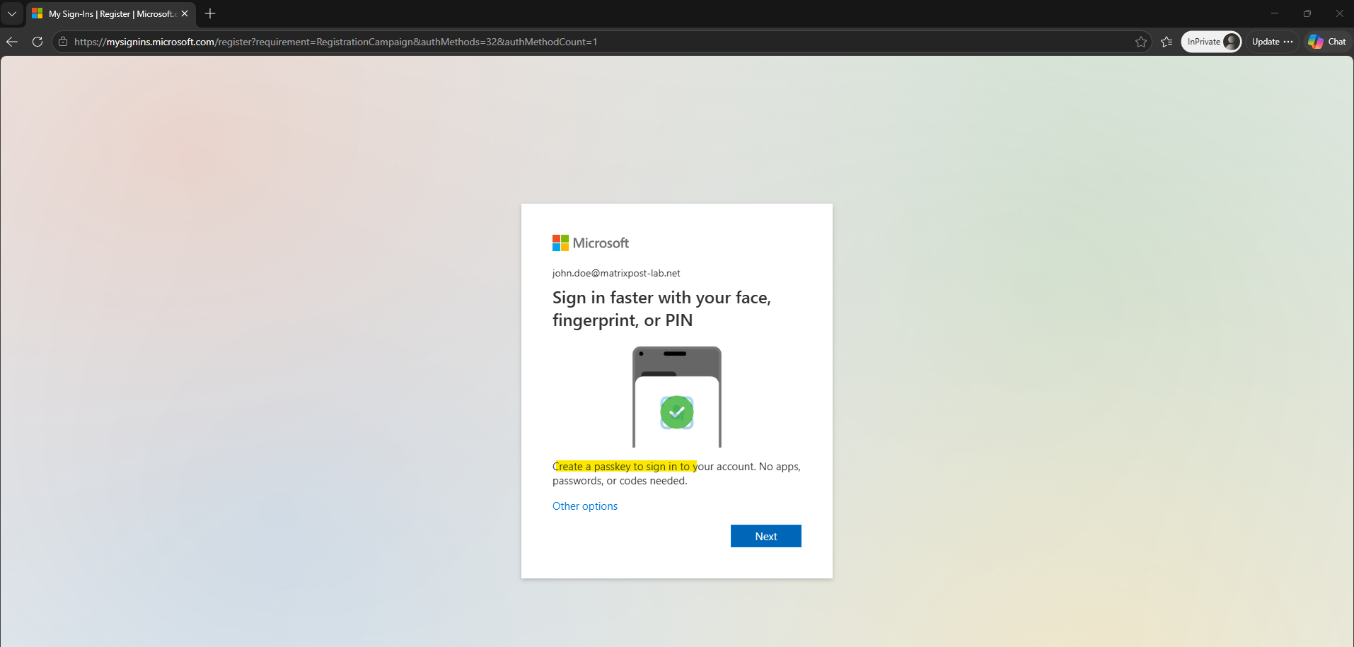
Task: Expand the tab actions dropdown chevron
Action: (12, 13)
